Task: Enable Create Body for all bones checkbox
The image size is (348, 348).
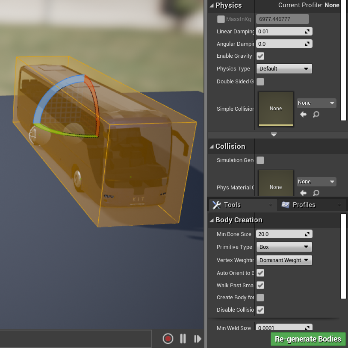Action: click(x=260, y=298)
